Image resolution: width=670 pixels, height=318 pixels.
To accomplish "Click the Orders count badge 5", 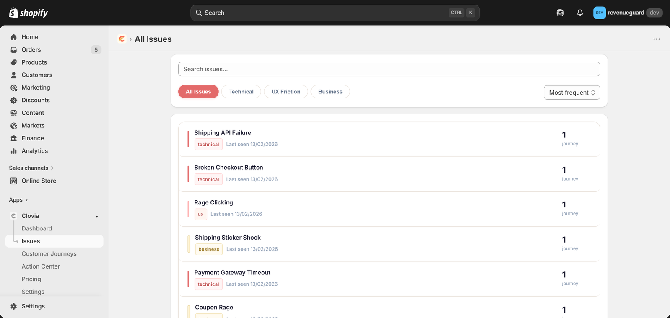I will tap(96, 50).
